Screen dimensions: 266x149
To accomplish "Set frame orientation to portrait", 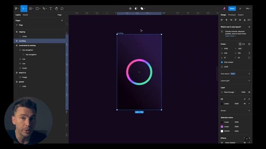I will 240,44.
